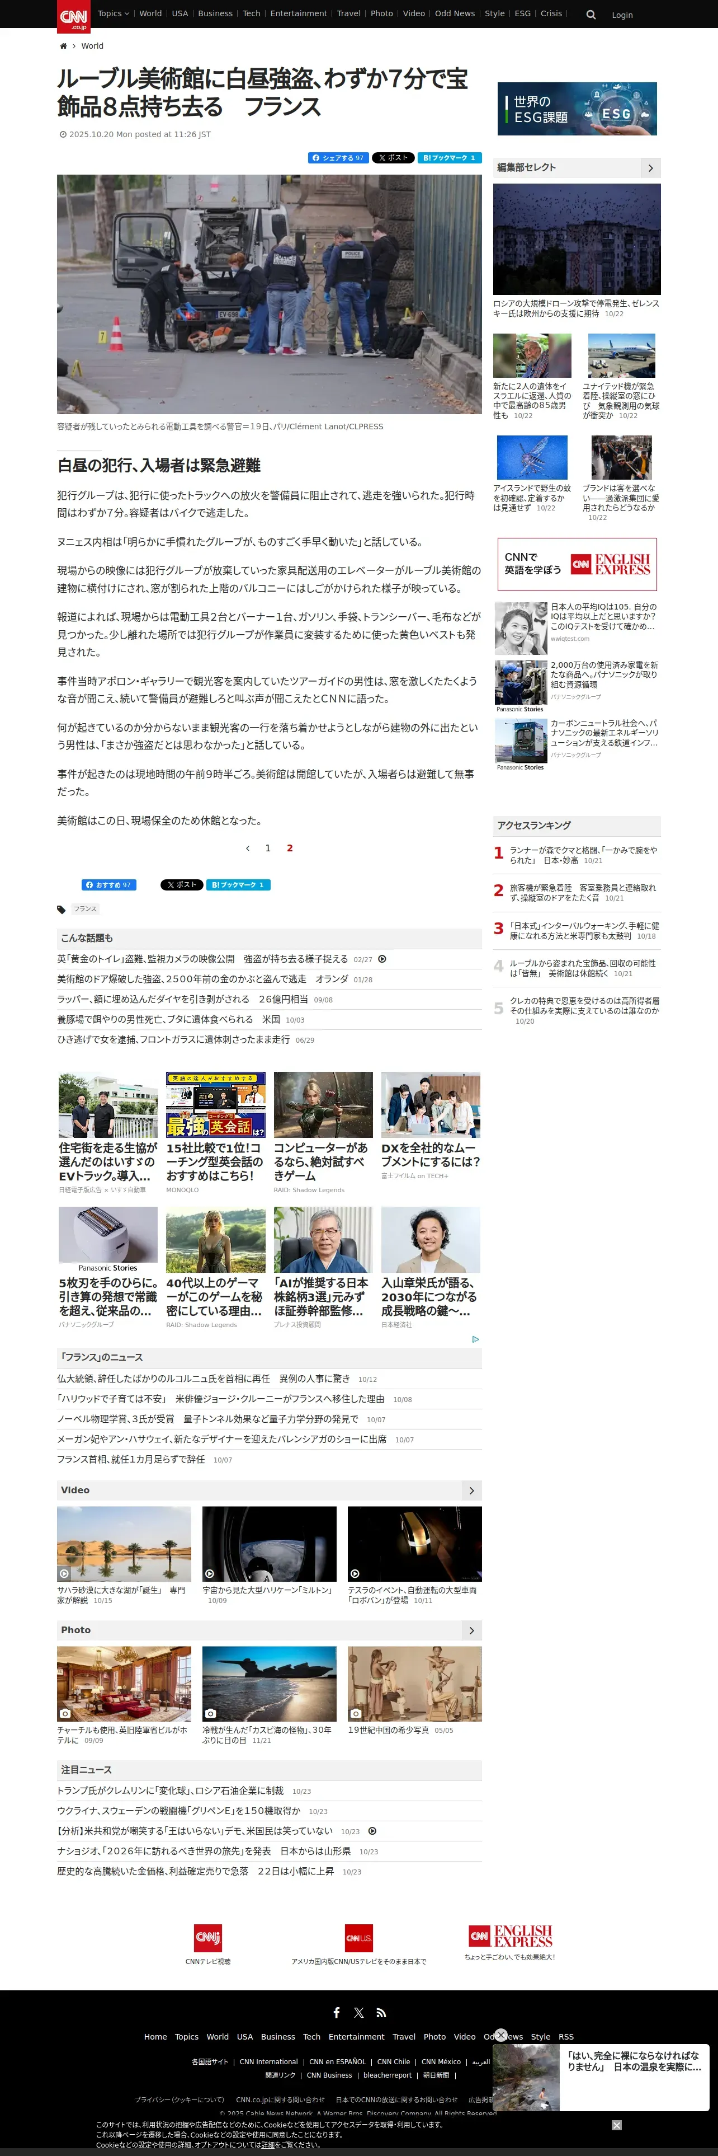Open the drone attack photo in 編集部セレクト
The height and width of the screenshot is (2156, 718).
tap(577, 240)
